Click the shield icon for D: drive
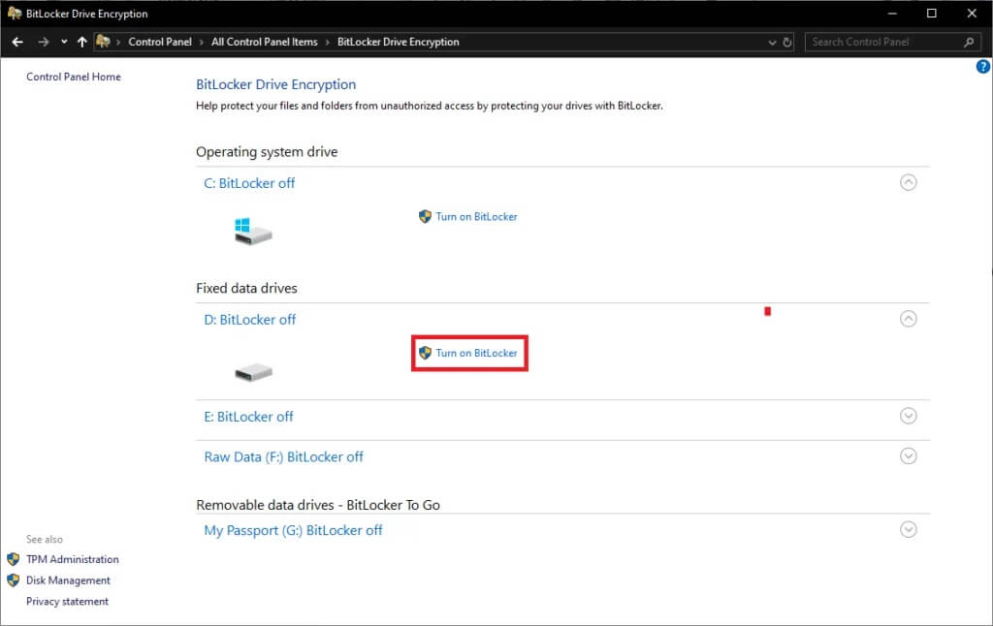 pyautogui.click(x=425, y=353)
